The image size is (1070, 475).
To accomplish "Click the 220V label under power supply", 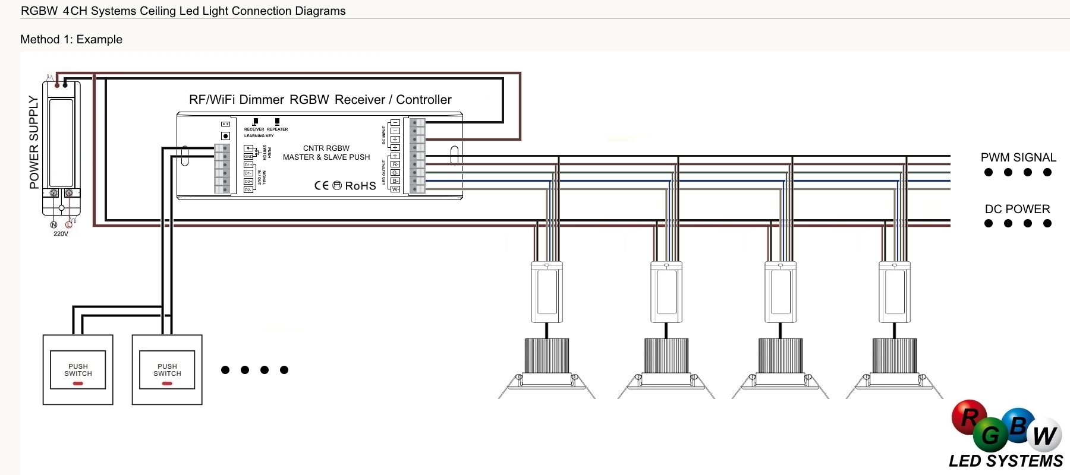I will 61,234.
